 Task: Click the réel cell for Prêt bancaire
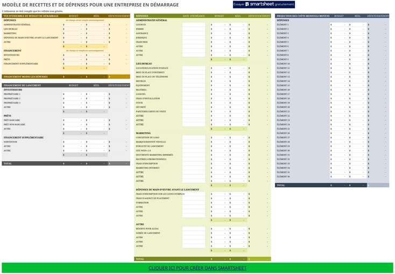click(x=96, y=120)
